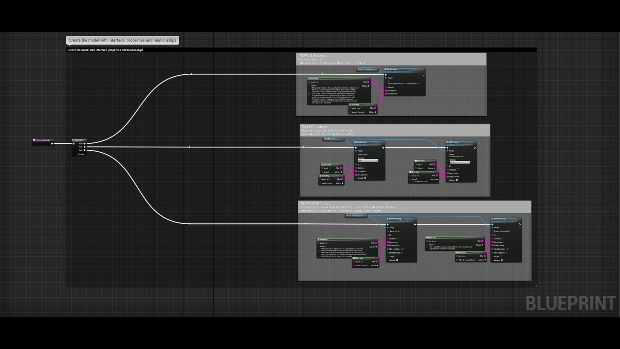620x349 pixels.
Task: Toggle Writable on the lastReportedTime Add Property node
Action: point(457,180)
